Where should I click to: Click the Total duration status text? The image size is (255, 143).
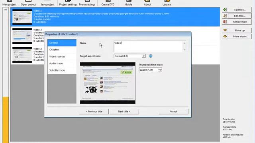coord(229,120)
